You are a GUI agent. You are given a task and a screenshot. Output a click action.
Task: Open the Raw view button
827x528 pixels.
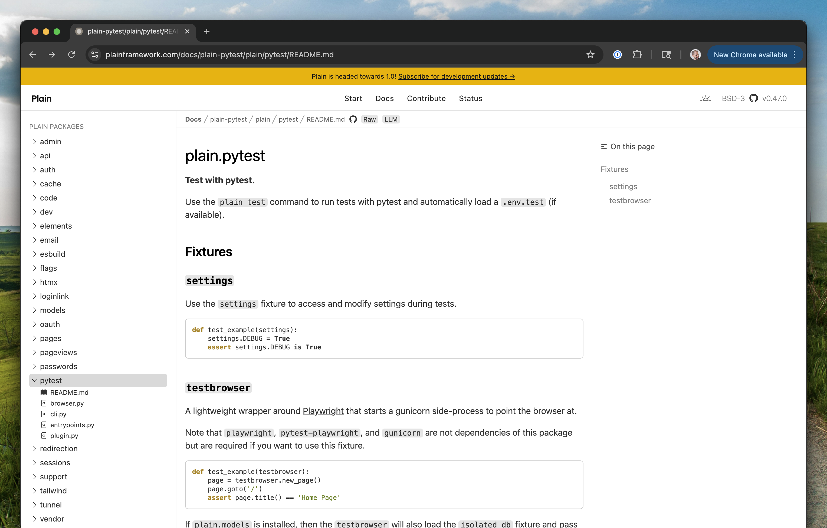pos(369,119)
